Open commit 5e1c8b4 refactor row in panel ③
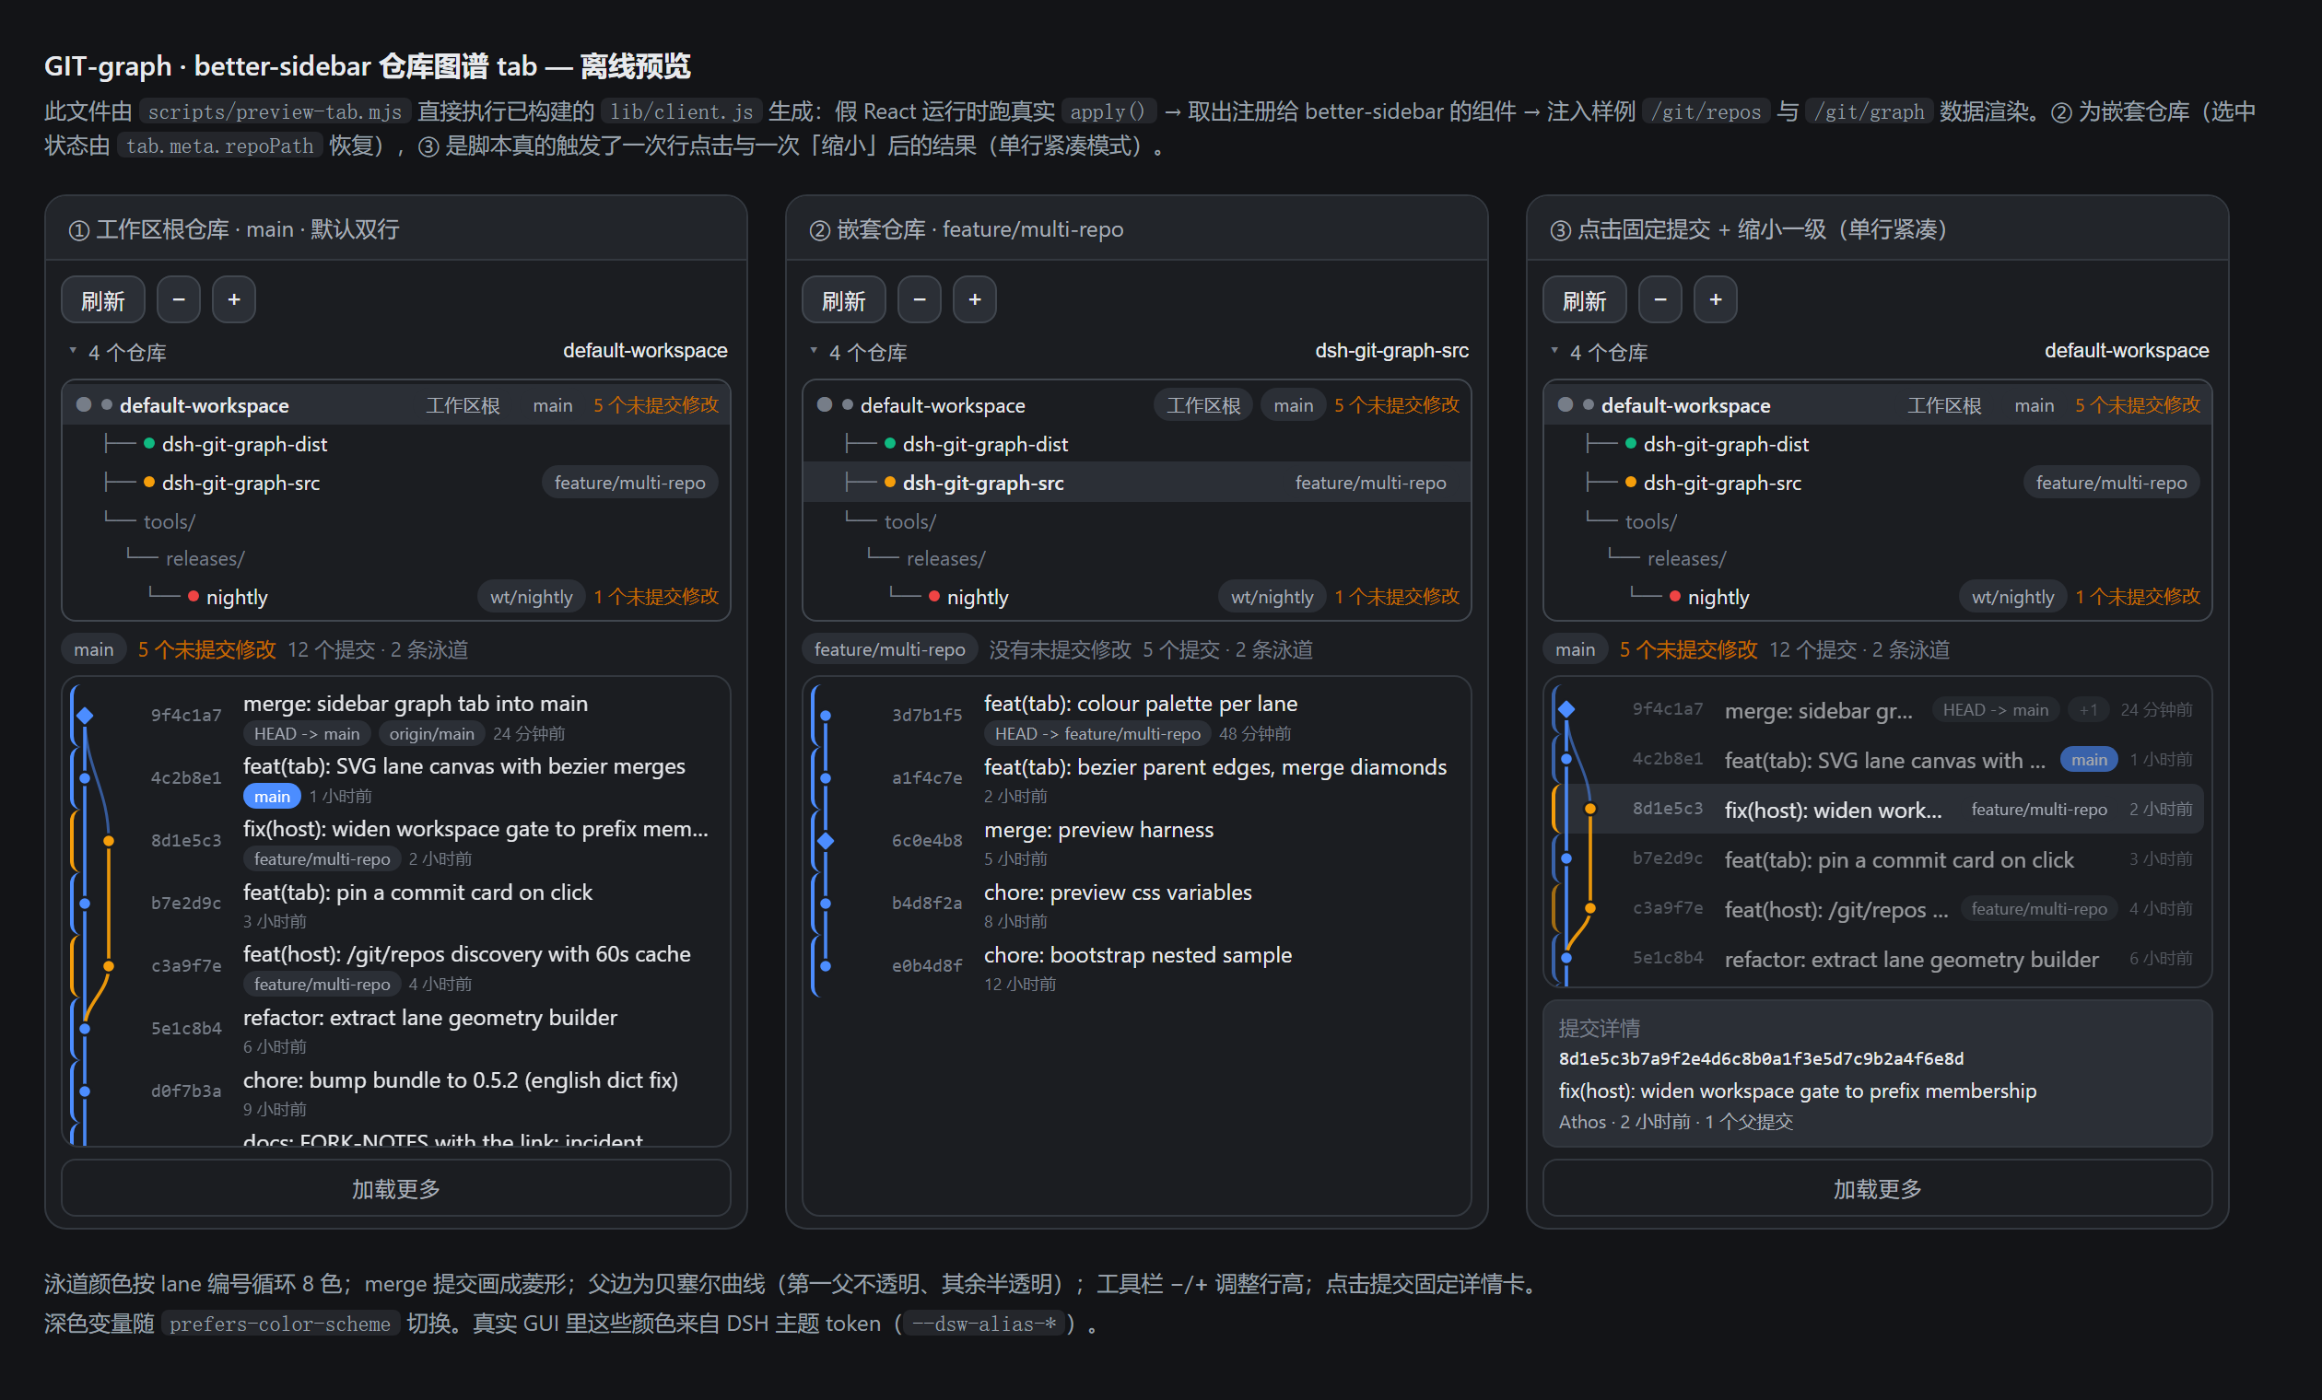Viewport: 2322px width, 1400px height. tap(1877, 958)
